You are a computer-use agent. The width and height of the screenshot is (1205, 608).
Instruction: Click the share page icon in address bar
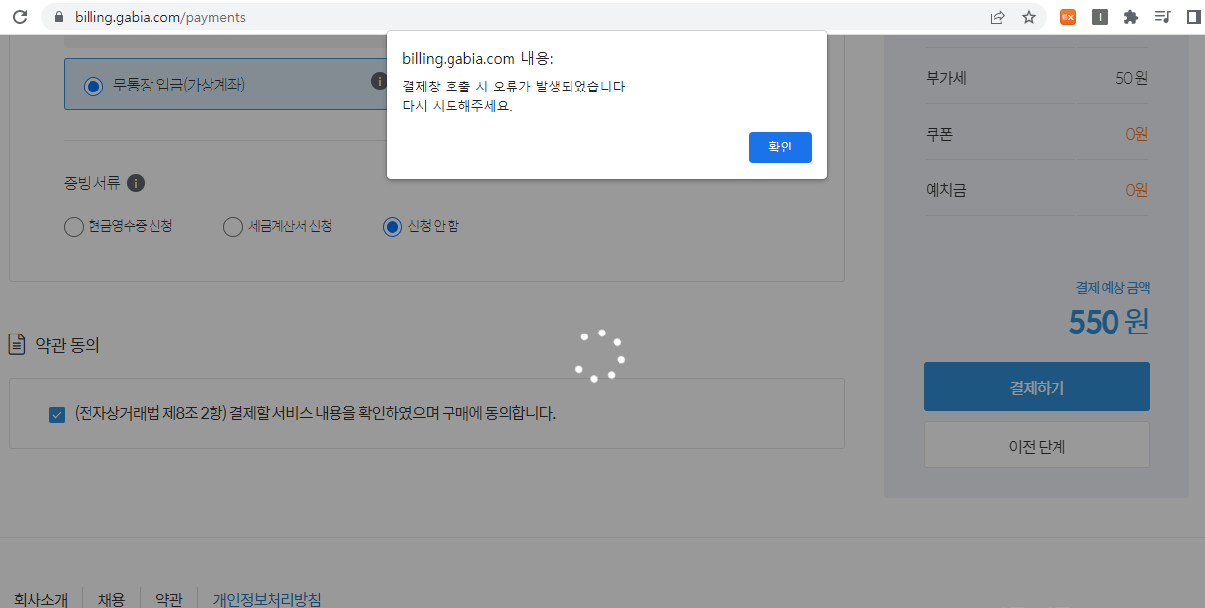click(997, 17)
